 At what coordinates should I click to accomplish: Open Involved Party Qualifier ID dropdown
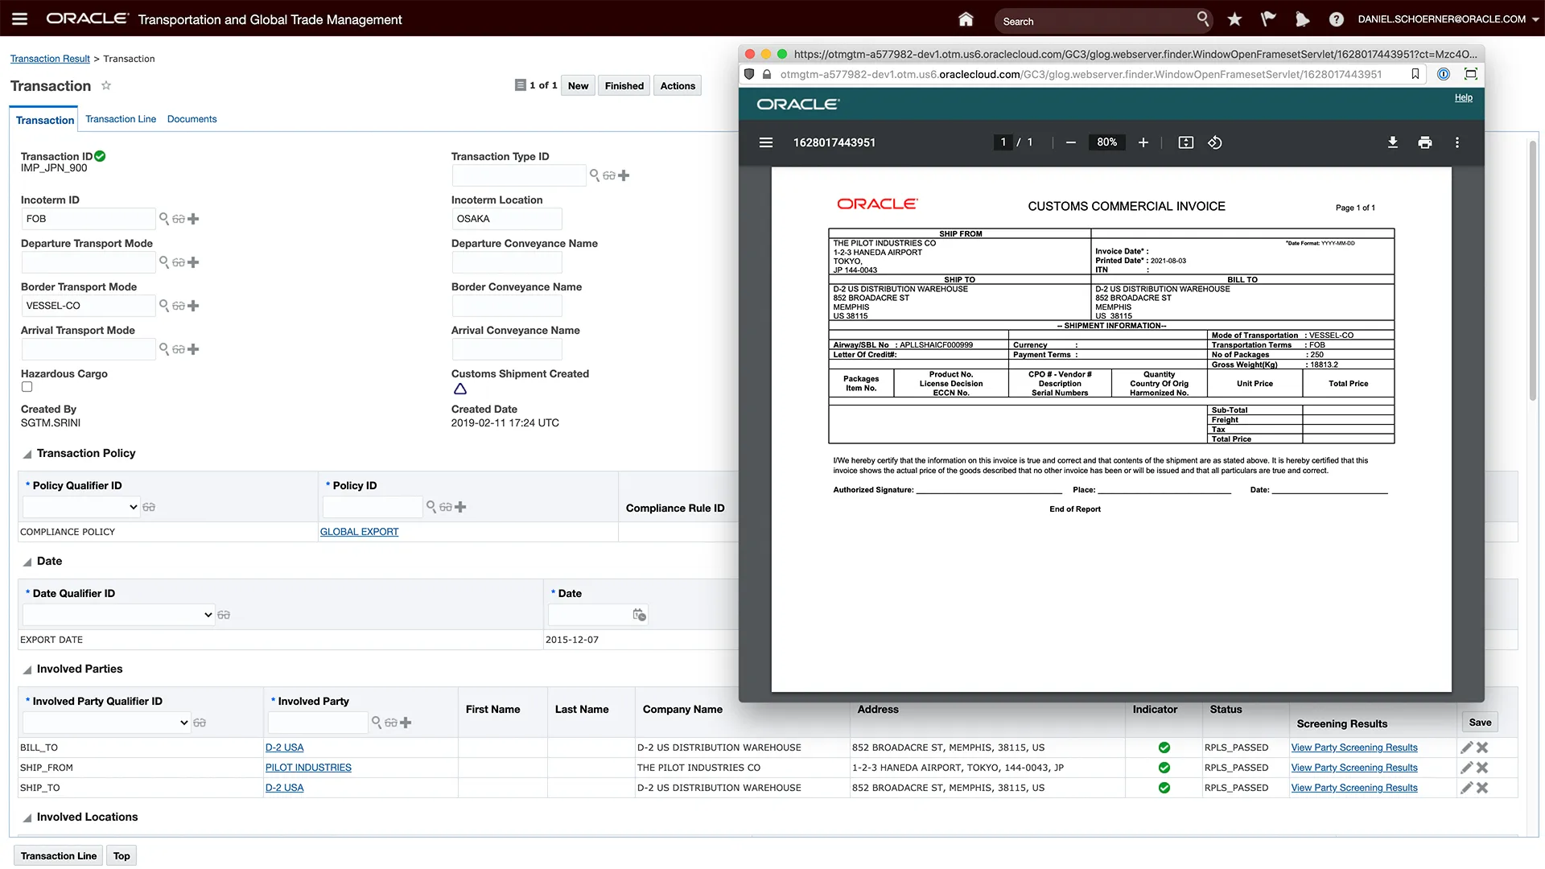click(x=106, y=723)
